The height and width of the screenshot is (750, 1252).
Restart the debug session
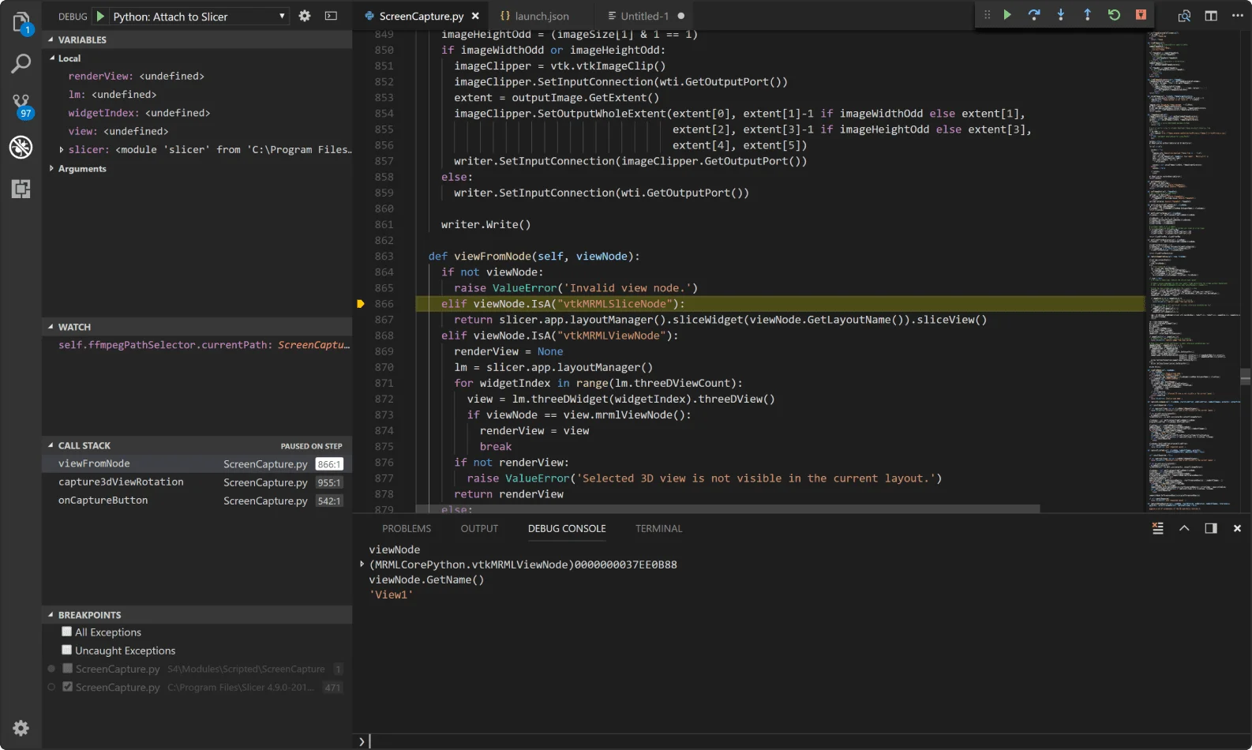pos(1114,15)
